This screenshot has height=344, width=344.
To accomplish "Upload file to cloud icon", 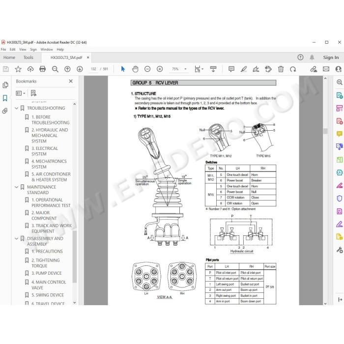I will pos(30,69).
